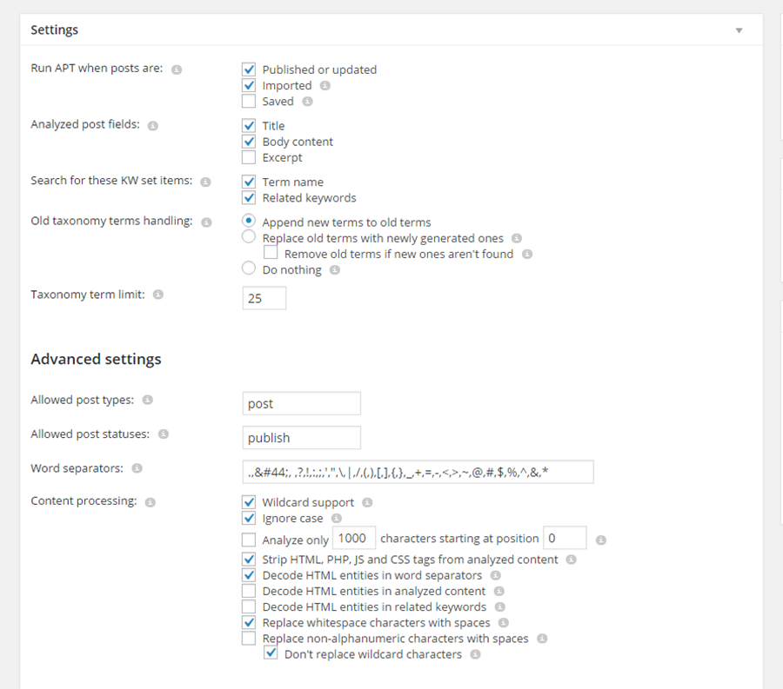Click the info icon beside Taxonomy term limit
Image resolution: width=783 pixels, height=689 pixels.
click(158, 295)
